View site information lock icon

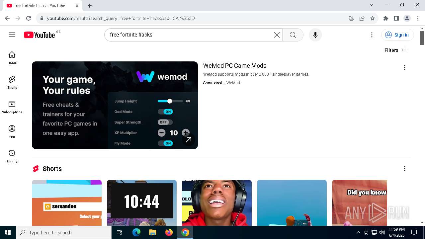click(x=42, y=18)
